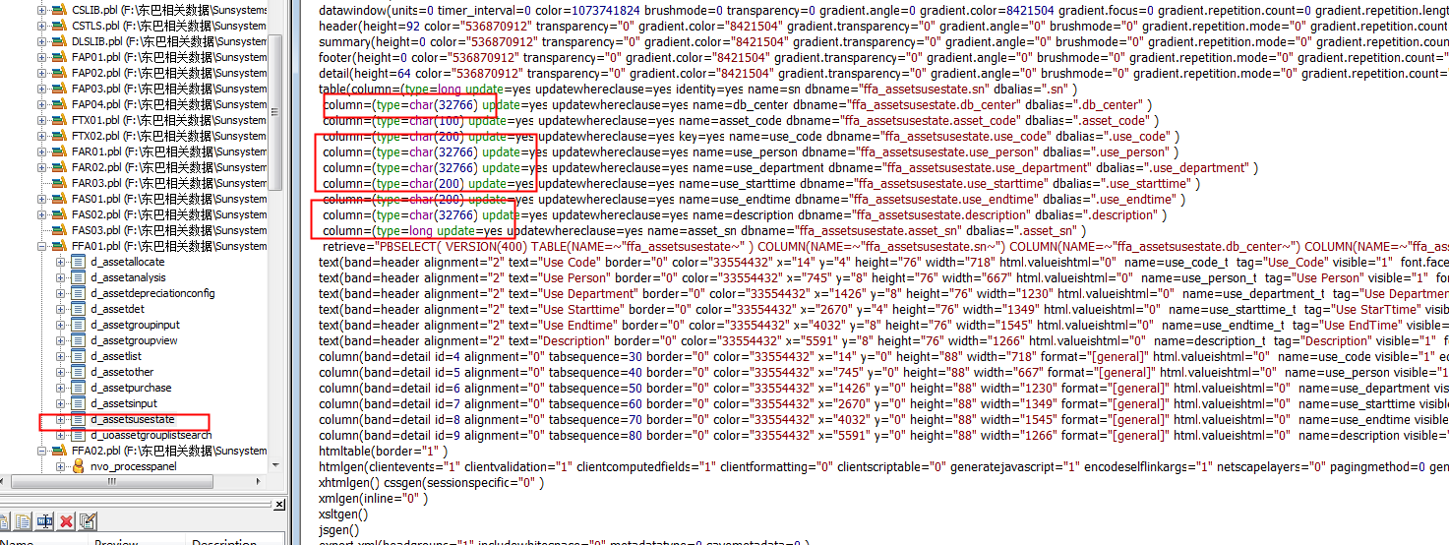Expand the d_assetpurchase node
Viewport: 1449px width, 545px height.
[x=62, y=388]
